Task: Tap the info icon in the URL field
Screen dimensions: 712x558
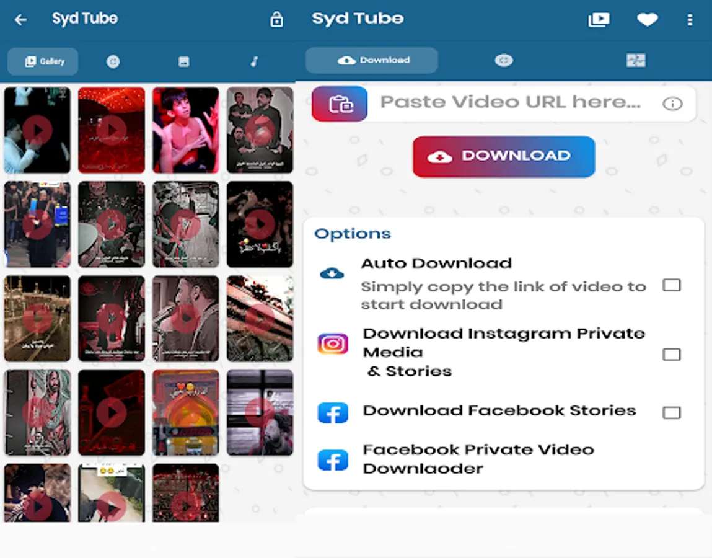Action: tap(672, 104)
